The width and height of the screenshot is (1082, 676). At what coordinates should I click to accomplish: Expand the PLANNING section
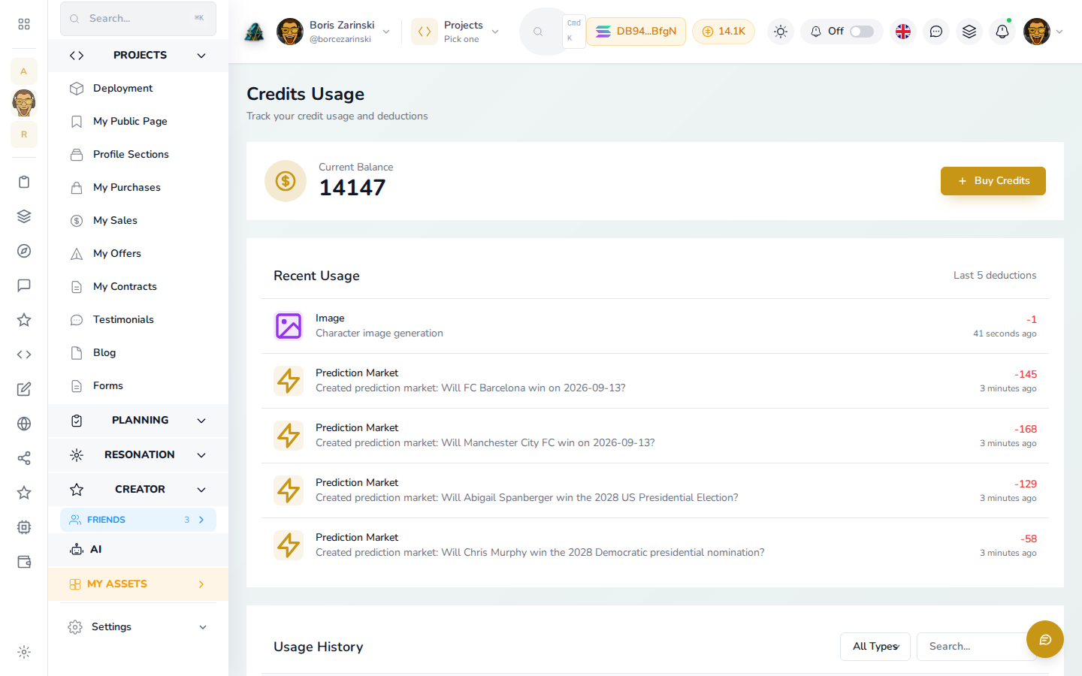138,421
